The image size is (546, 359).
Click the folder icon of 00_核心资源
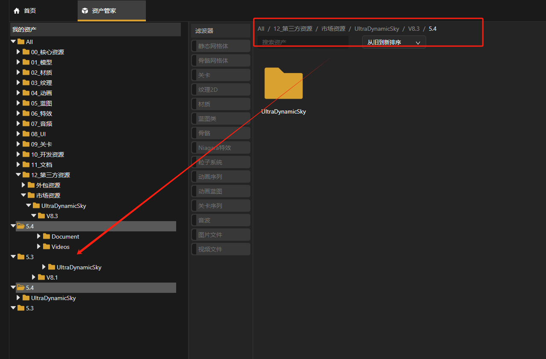[x=26, y=52]
